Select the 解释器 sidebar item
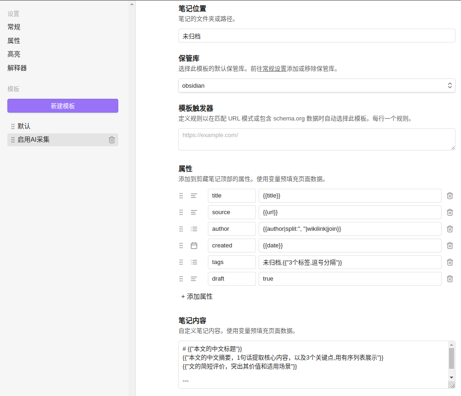 [x=17, y=68]
